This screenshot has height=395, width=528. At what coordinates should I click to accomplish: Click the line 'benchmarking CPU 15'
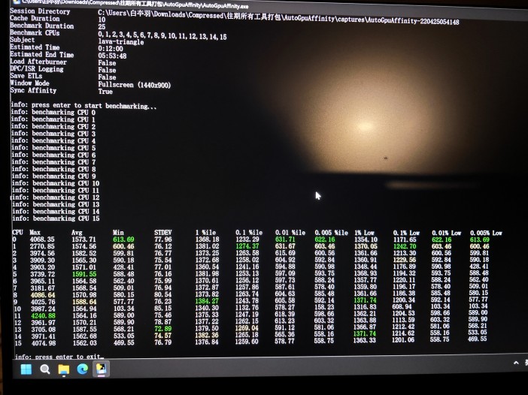[x=56, y=219]
